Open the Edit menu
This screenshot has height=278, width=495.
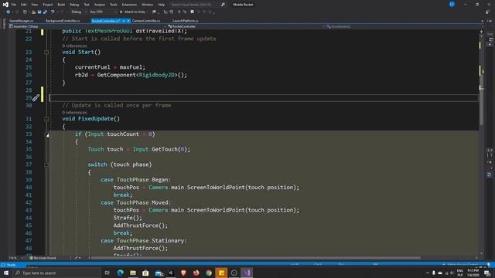(24, 5)
